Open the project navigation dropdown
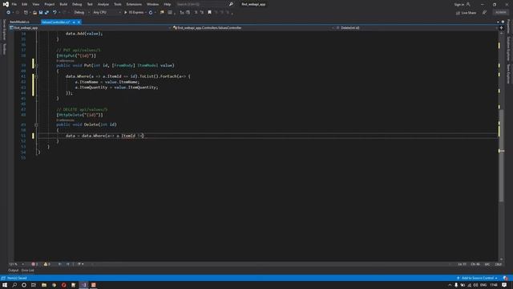 (x=90, y=28)
